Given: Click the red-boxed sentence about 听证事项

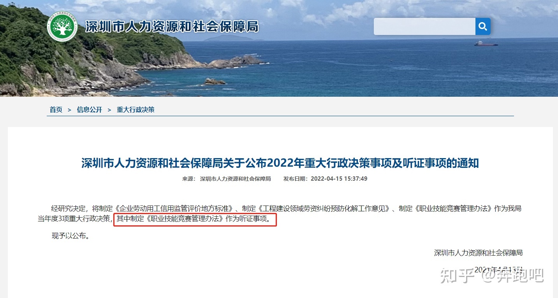Looking at the screenshot, I should (195, 219).
